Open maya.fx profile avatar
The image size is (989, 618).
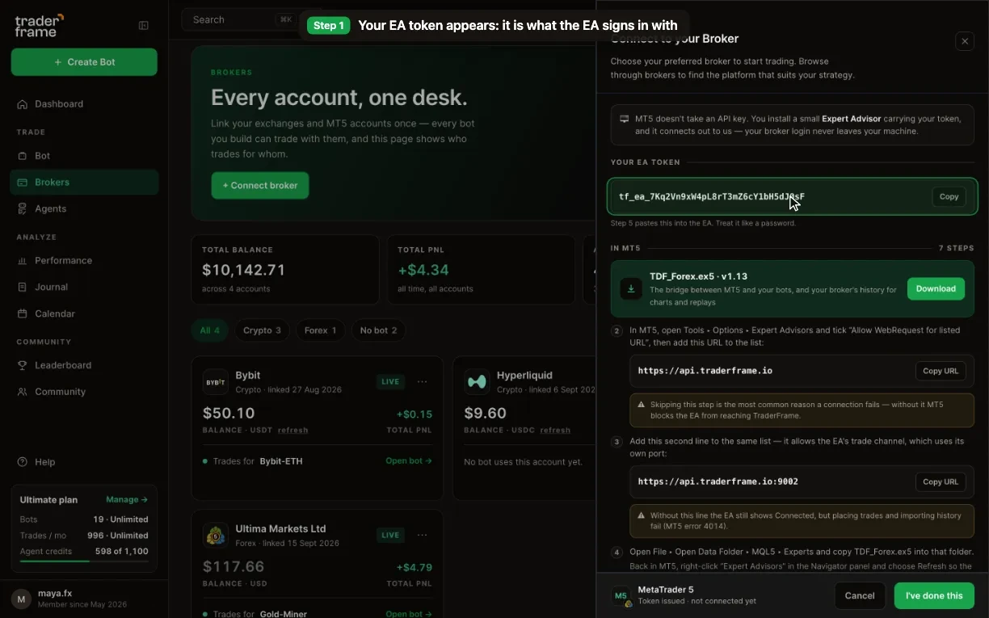[22, 599]
